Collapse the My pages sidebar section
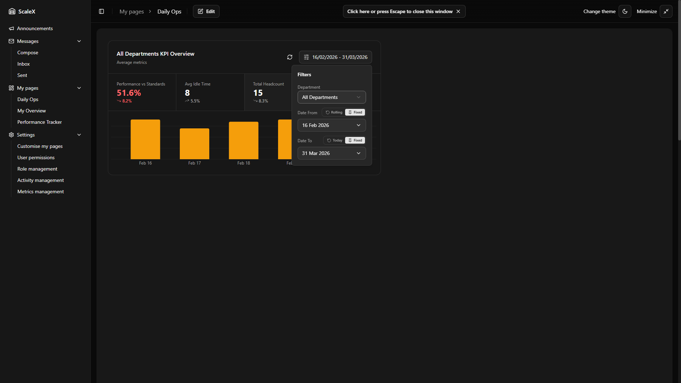The image size is (681, 383). [79, 88]
